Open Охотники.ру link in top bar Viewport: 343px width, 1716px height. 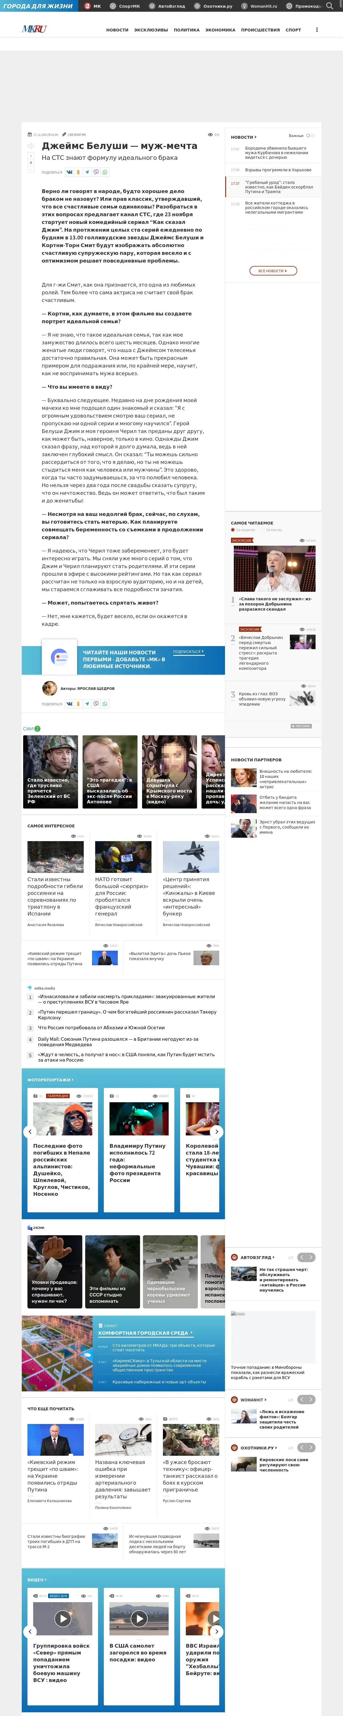point(213,6)
